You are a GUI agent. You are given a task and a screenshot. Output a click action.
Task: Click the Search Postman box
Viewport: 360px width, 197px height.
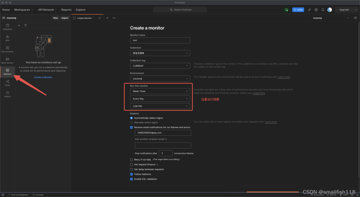click(180, 10)
